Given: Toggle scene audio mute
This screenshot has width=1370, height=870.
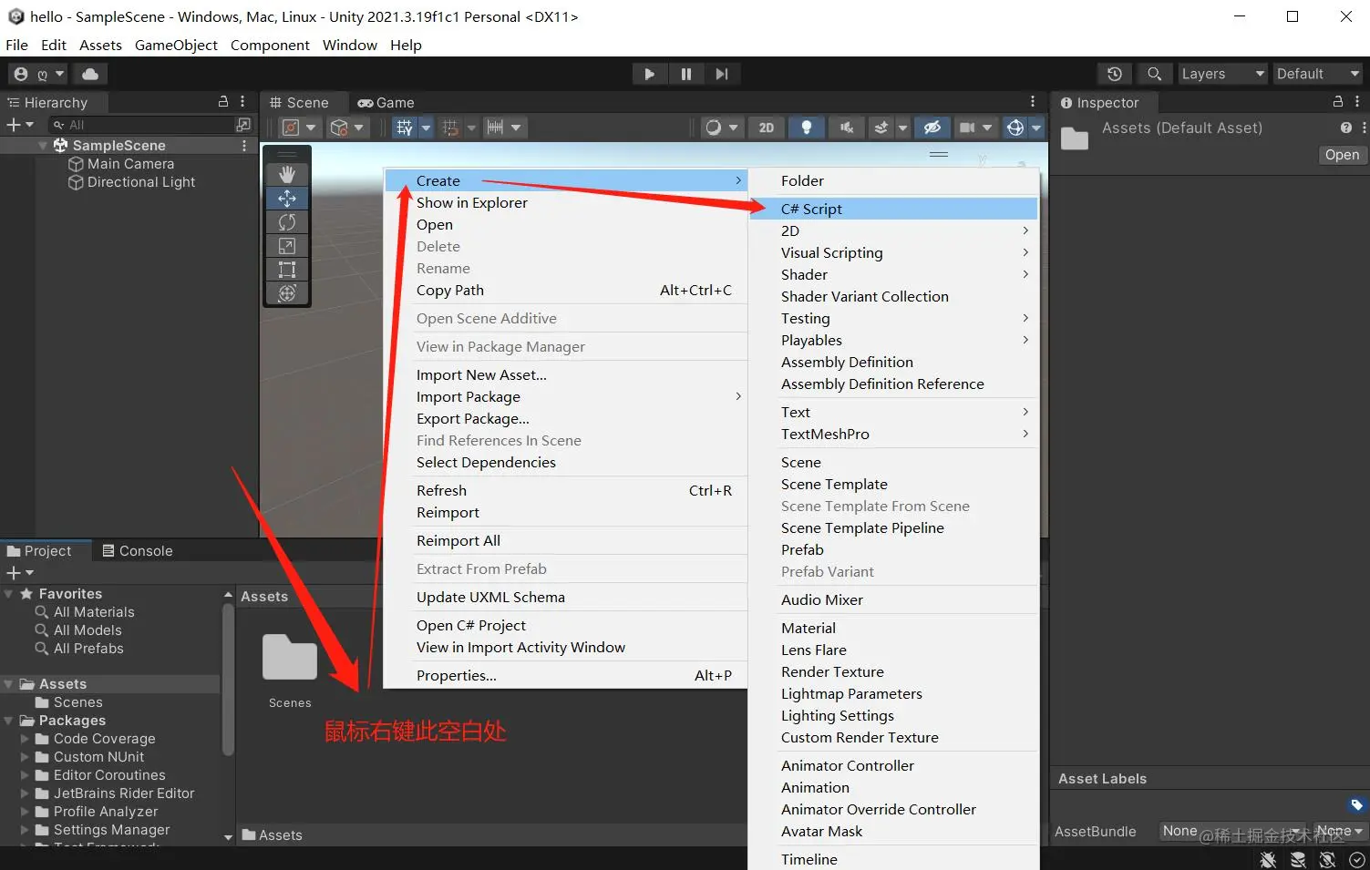Looking at the screenshot, I should (847, 128).
